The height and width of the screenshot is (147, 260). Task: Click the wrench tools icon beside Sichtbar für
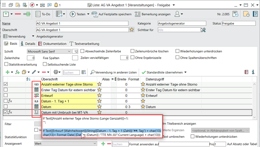[203, 30]
